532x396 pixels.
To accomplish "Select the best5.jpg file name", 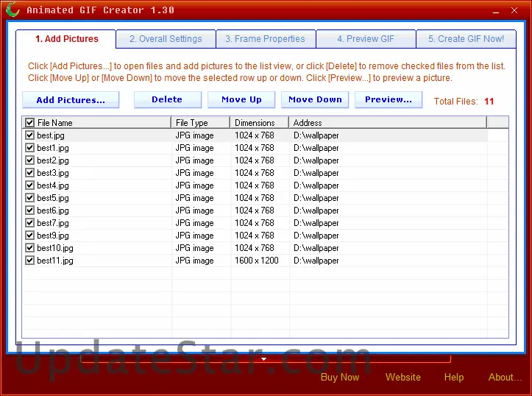I will coord(53,198).
